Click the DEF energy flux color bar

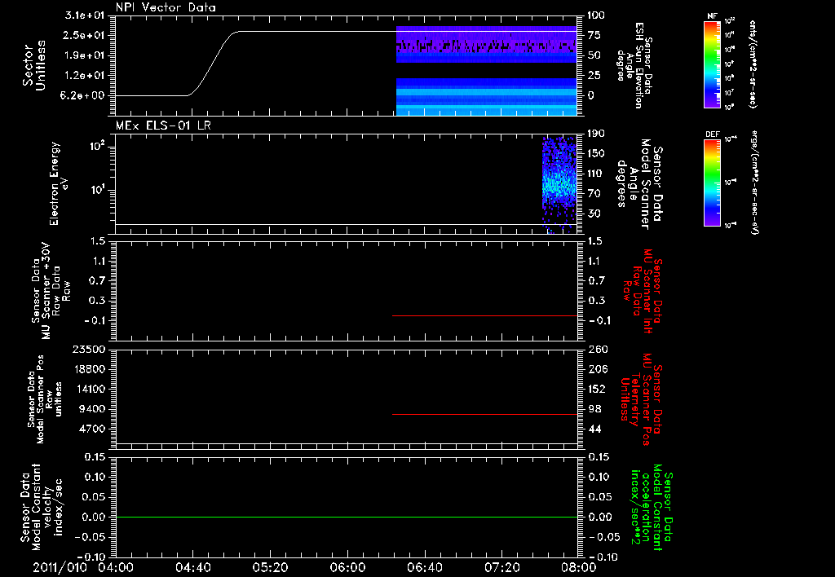tap(713, 183)
